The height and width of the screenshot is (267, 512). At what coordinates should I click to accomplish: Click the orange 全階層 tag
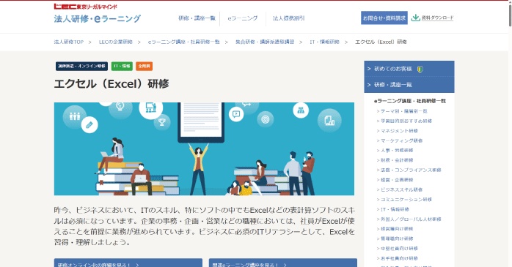click(144, 66)
